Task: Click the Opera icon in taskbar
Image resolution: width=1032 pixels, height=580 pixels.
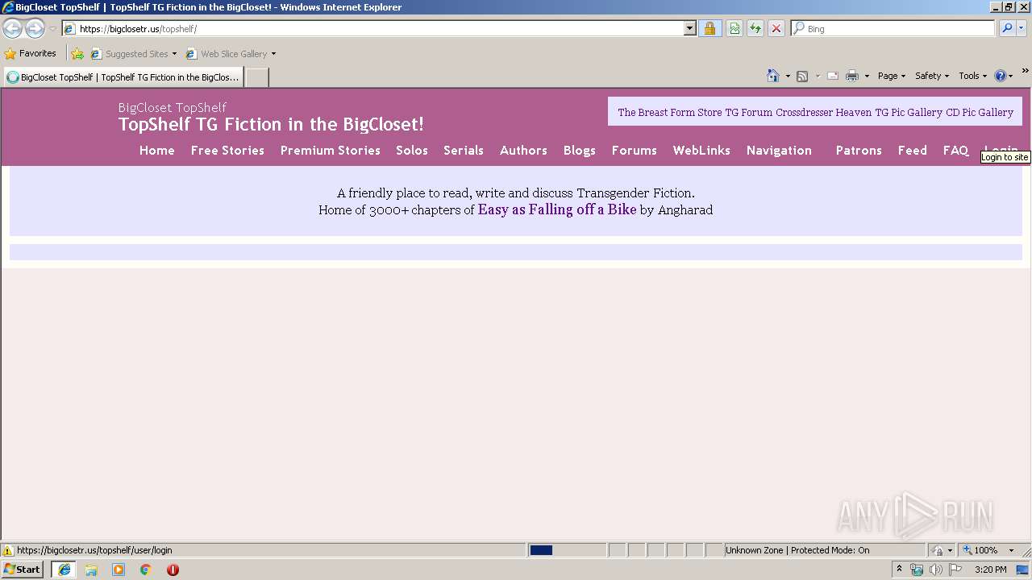Action: tap(173, 570)
